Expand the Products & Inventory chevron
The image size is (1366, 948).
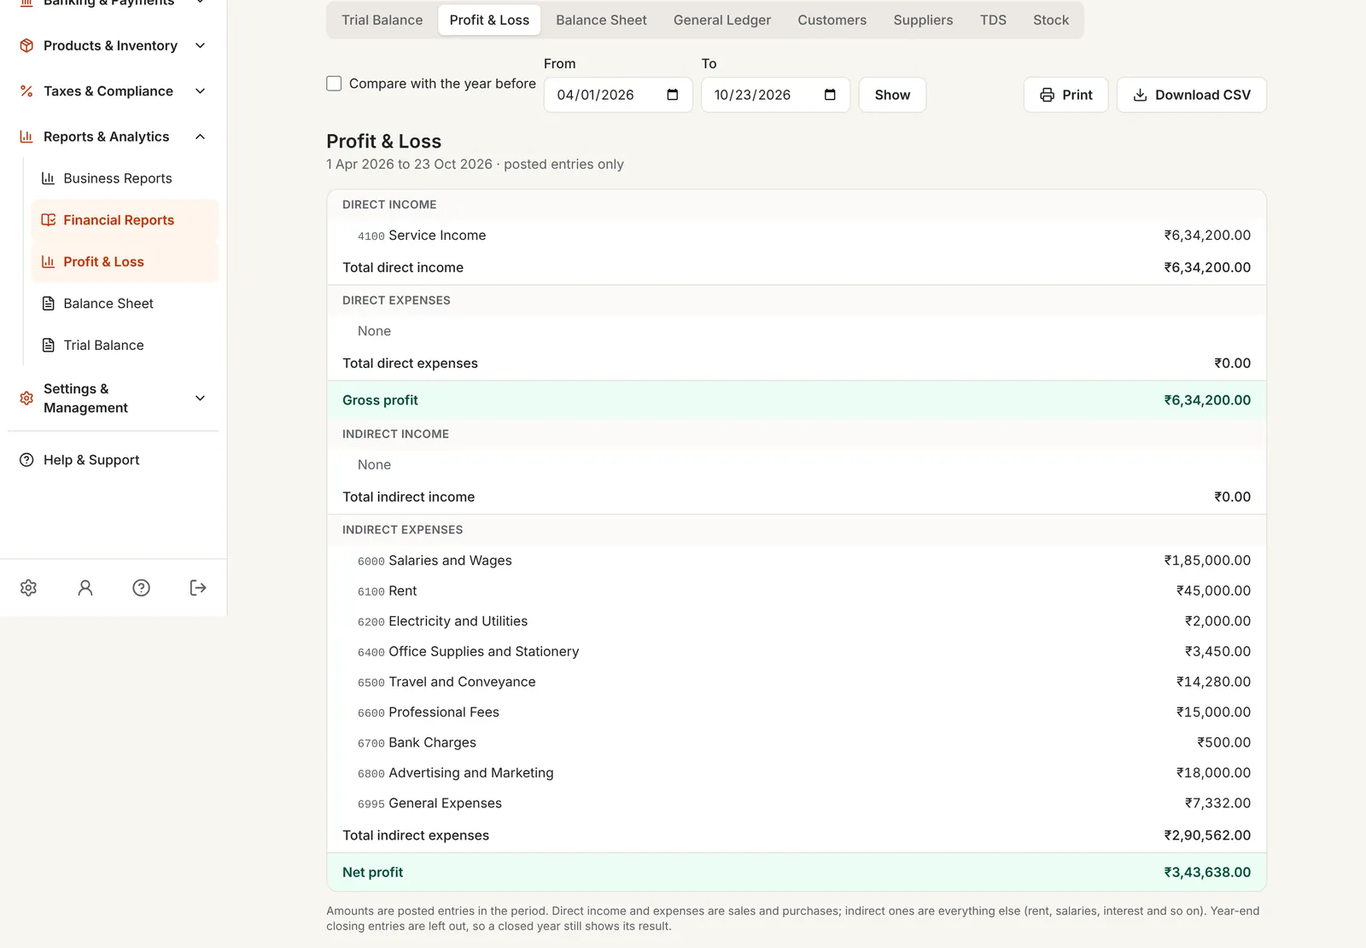[x=201, y=45]
